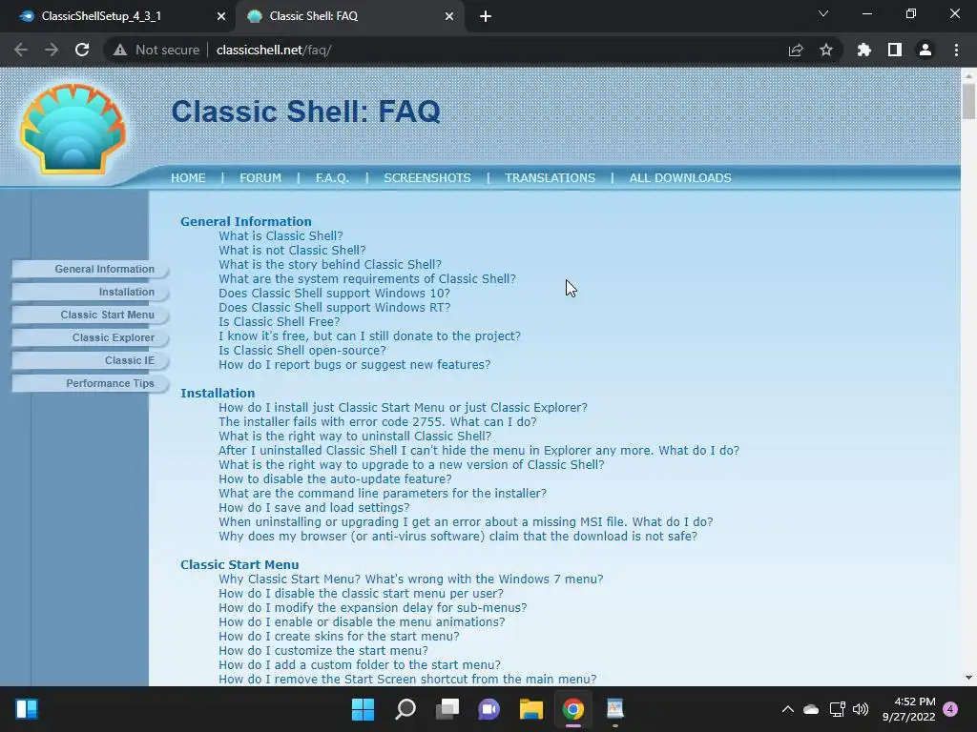Open the Chrome profile avatar
The image size is (977, 732).
(x=925, y=50)
